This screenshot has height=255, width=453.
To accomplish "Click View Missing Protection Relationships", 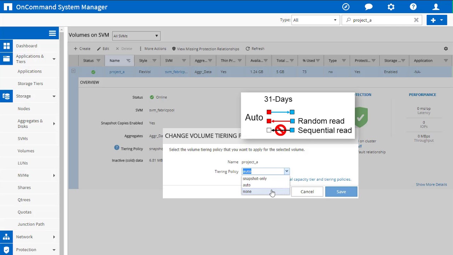I will 206,49.
